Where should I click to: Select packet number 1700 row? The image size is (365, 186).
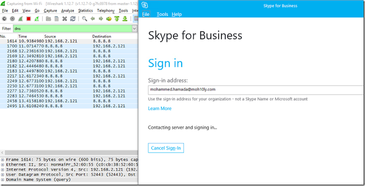click(69, 46)
